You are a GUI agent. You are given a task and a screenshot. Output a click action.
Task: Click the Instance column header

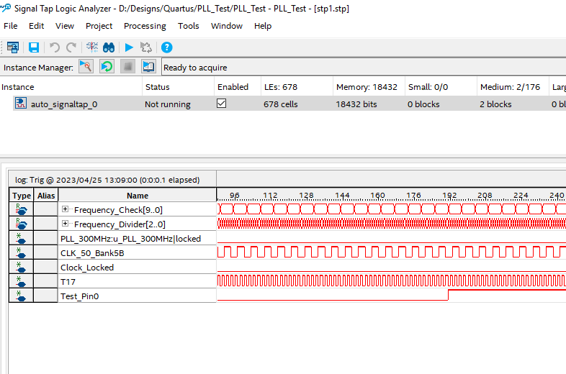[x=71, y=87]
